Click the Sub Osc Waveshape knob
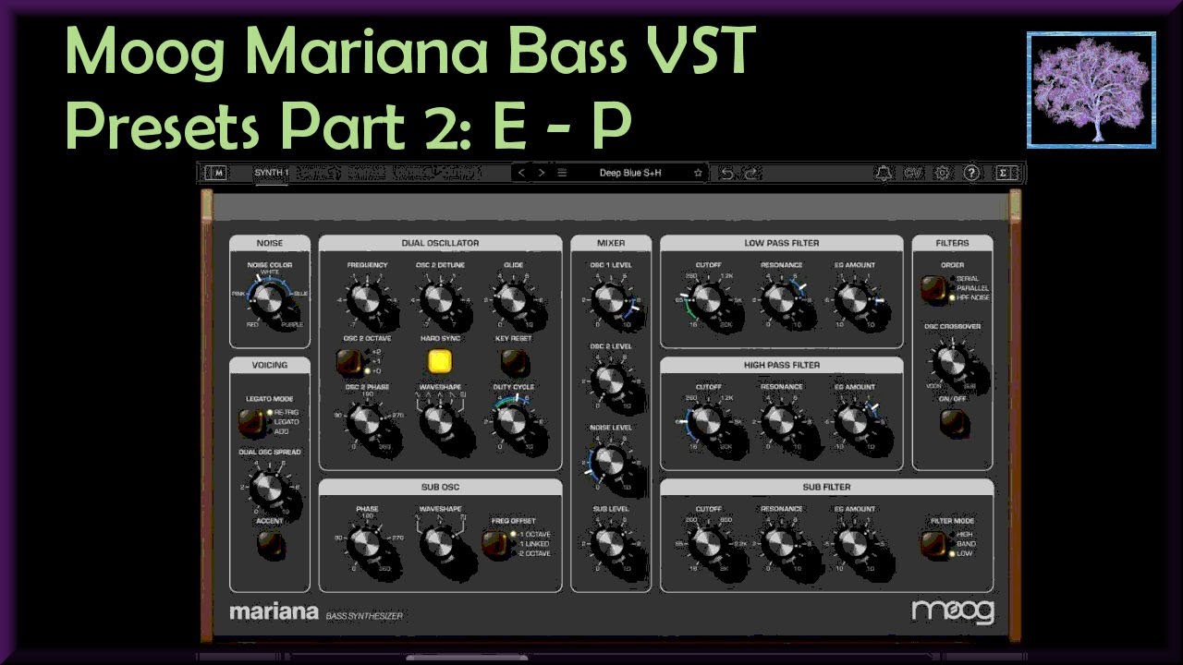1183x665 pixels. pos(439,543)
